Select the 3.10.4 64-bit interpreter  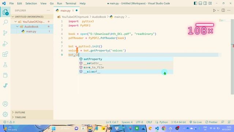click(x=178, y=122)
